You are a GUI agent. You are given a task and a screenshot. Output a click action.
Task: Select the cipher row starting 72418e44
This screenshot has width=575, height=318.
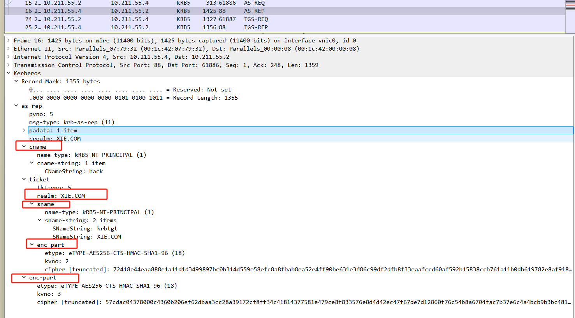(x=308, y=269)
